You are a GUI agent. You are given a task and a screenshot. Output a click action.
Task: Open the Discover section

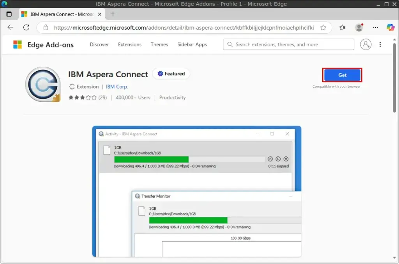click(x=99, y=44)
